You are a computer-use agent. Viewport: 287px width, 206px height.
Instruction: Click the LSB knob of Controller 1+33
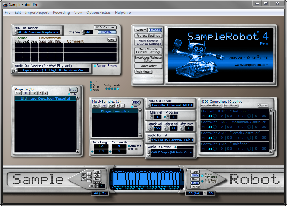(x=249, y=127)
